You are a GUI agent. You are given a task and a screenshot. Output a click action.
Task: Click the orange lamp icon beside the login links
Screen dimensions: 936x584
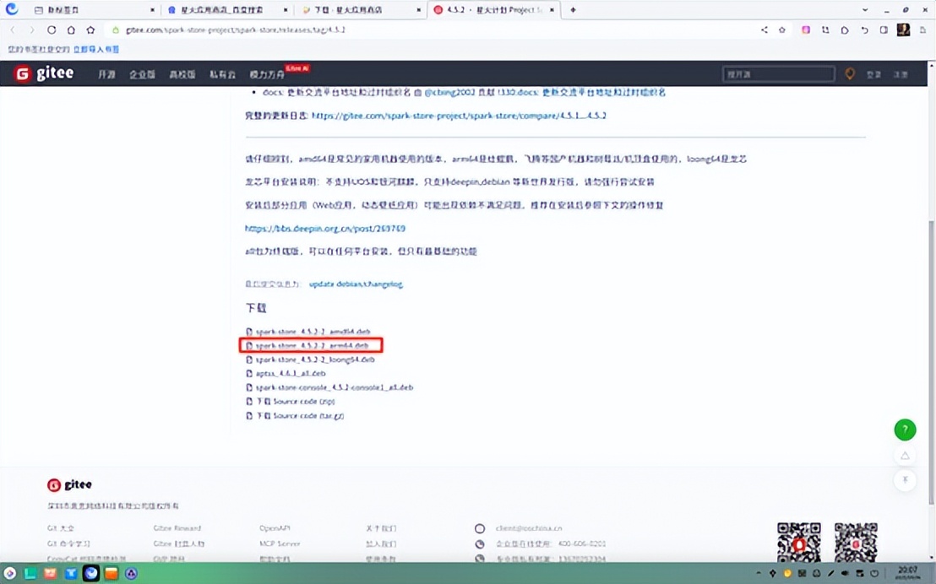850,73
